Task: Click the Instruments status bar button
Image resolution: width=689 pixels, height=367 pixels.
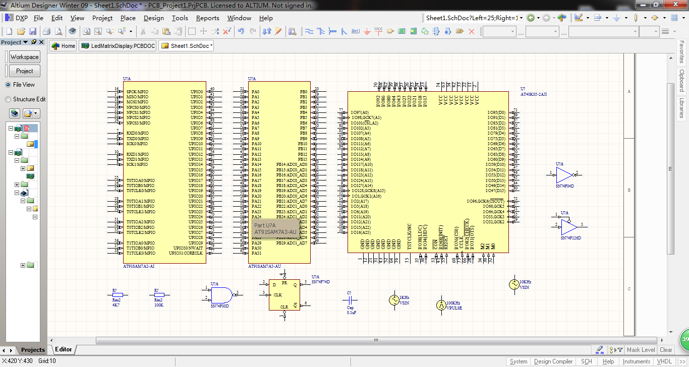Action: click(x=637, y=361)
